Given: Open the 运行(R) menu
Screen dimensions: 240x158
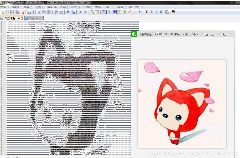Looking at the screenshot, I should point(110,7).
